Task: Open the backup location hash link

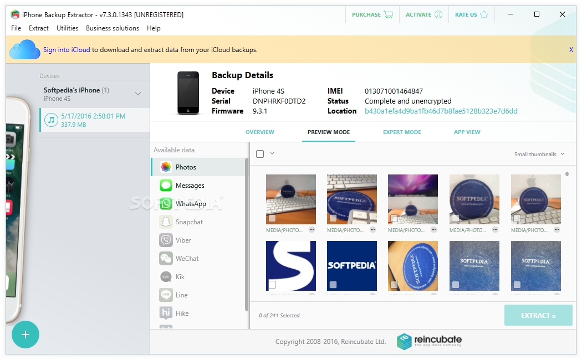Action: click(441, 111)
